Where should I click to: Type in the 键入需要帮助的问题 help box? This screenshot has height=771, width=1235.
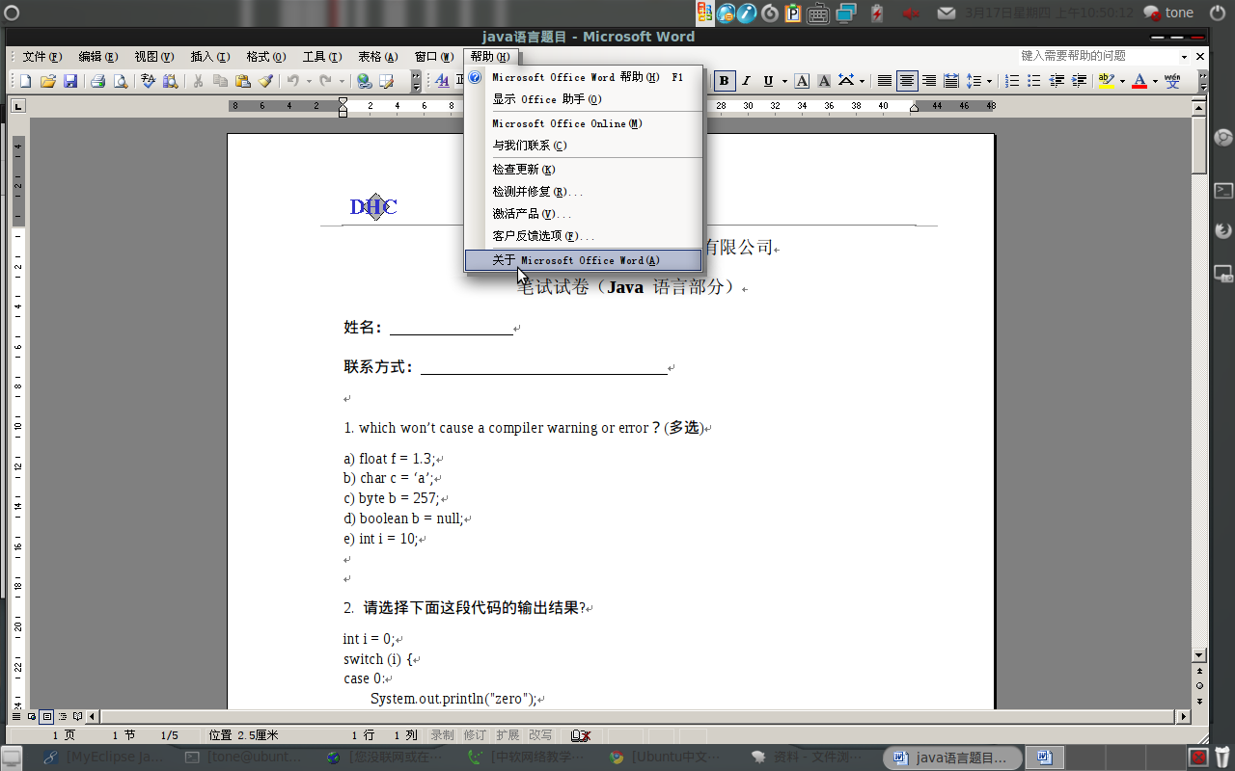pyautogui.click(x=1097, y=57)
